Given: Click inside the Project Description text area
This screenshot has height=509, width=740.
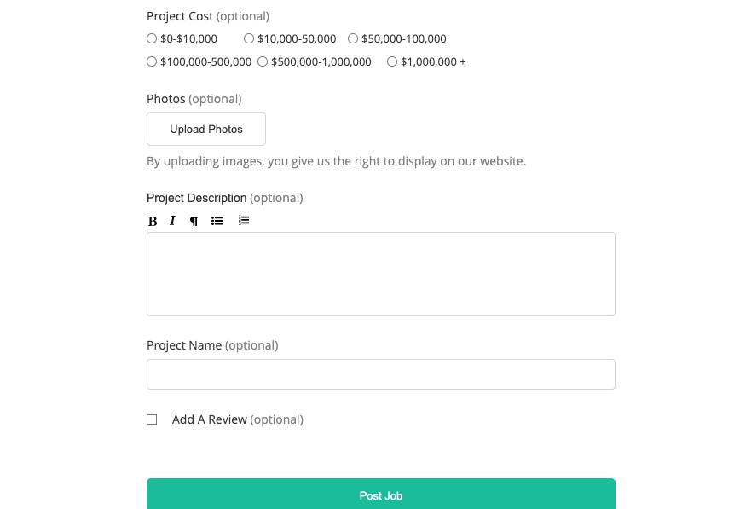Looking at the screenshot, I should (x=380, y=274).
